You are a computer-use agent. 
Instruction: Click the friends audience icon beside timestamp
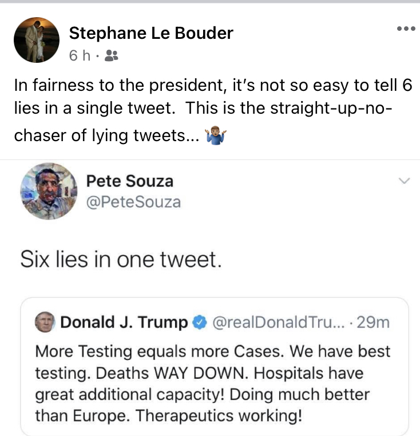[112, 55]
